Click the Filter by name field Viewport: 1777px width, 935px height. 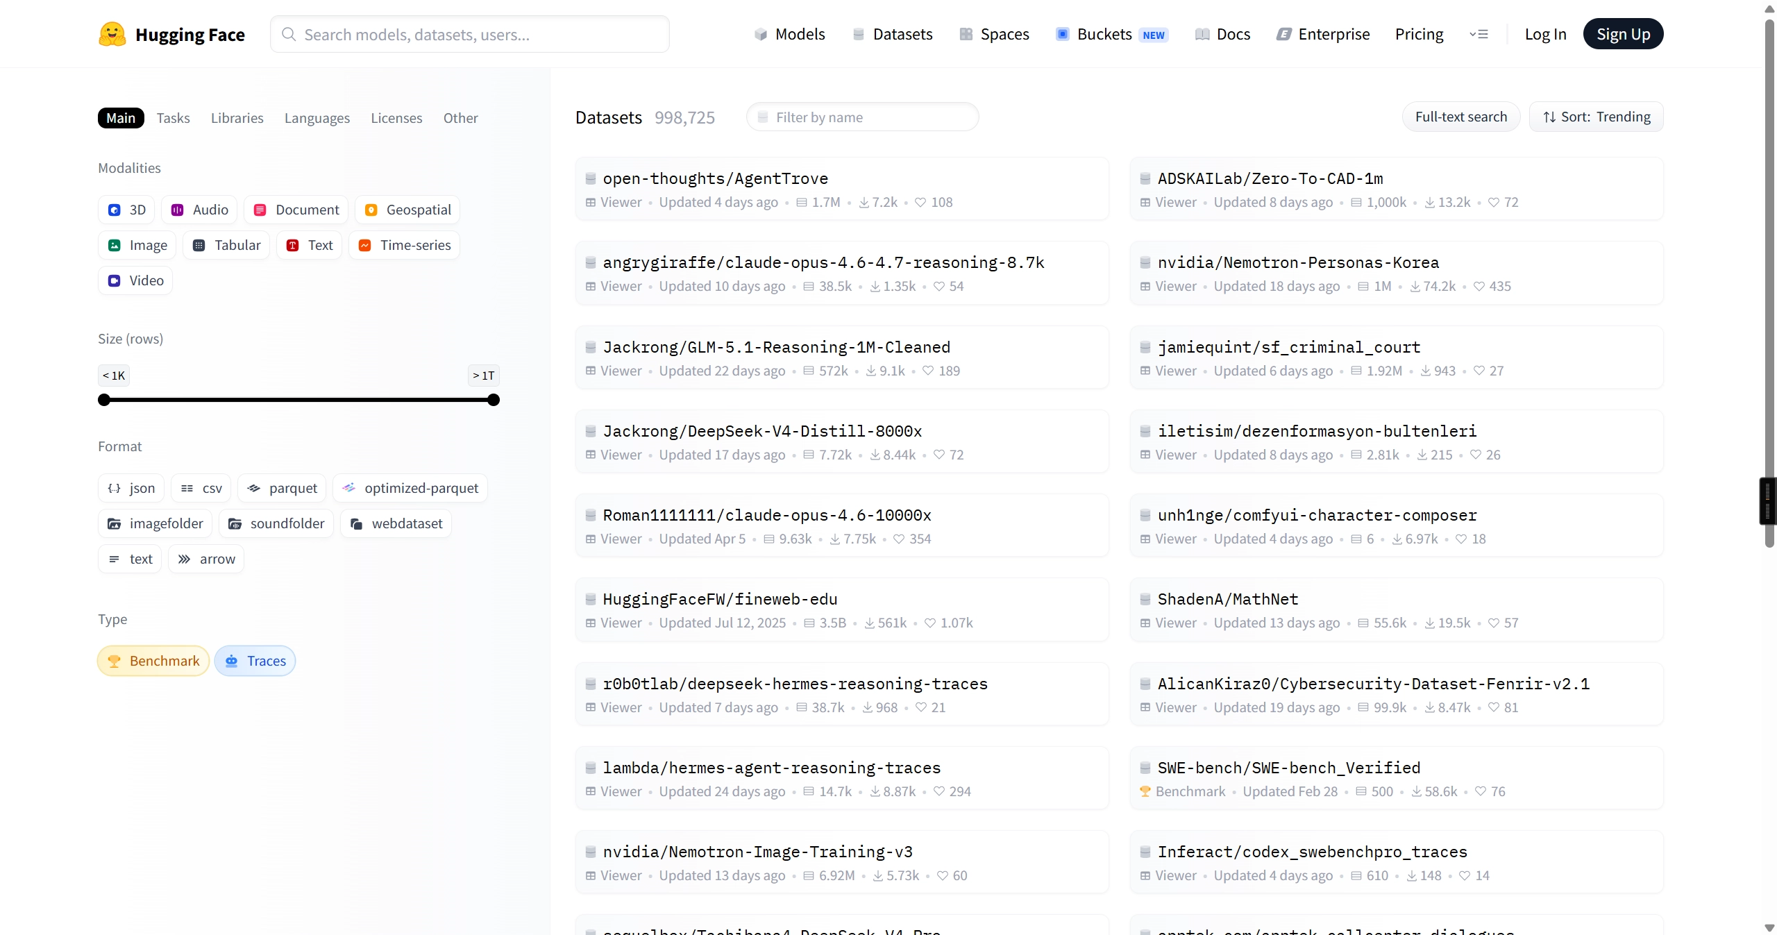(x=863, y=117)
